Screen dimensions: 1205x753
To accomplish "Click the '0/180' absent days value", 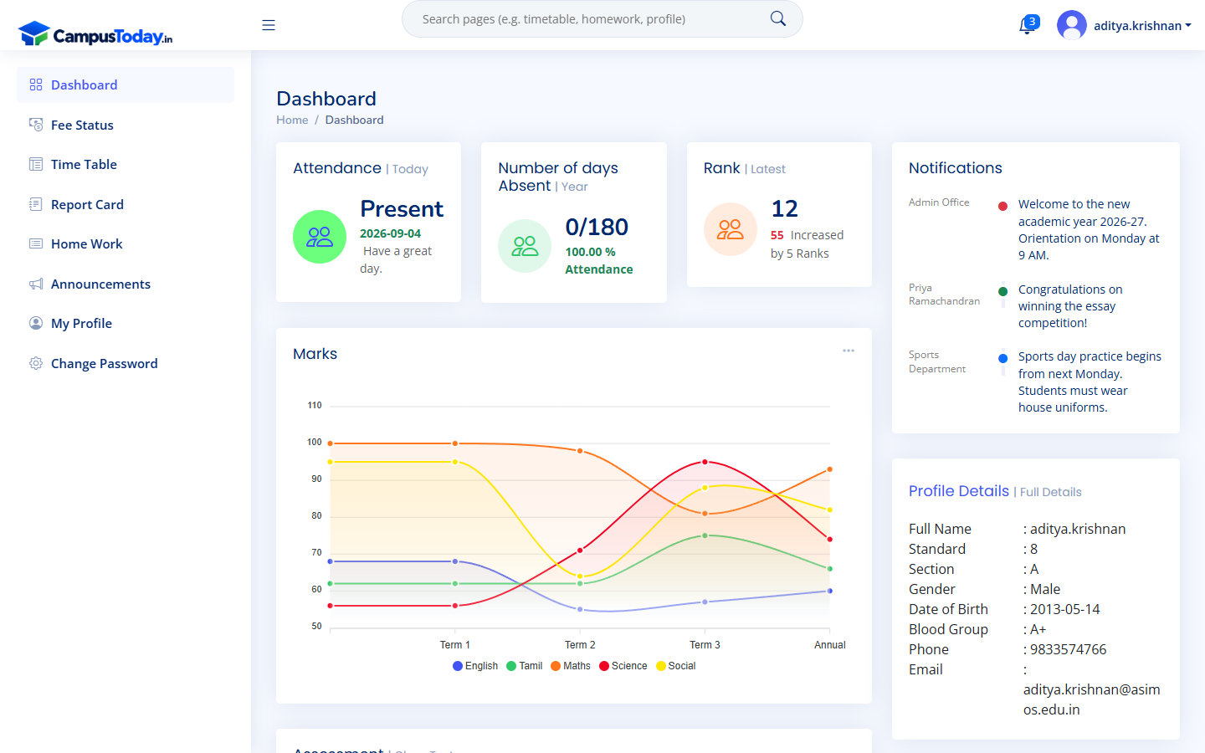I will click(x=597, y=227).
